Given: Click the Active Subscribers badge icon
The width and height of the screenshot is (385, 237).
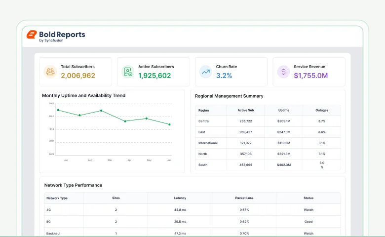Looking at the screenshot, I should pyautogui.click(x=128, y=72).
